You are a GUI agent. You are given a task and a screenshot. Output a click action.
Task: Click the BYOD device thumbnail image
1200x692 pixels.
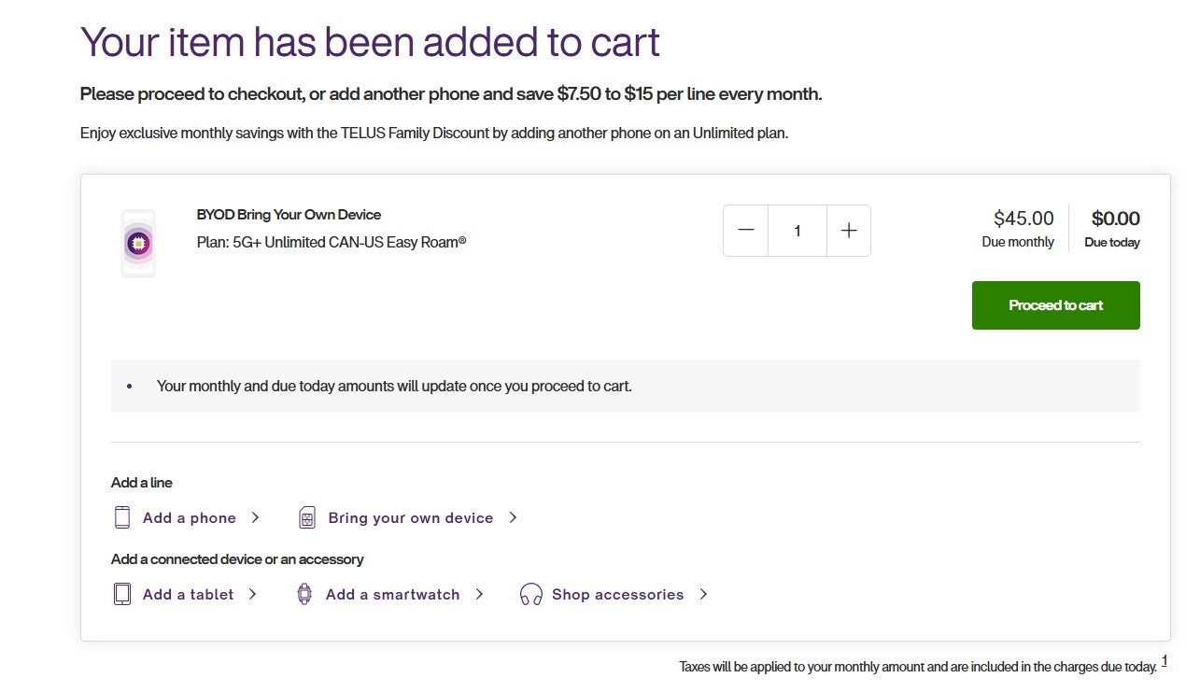138,244
